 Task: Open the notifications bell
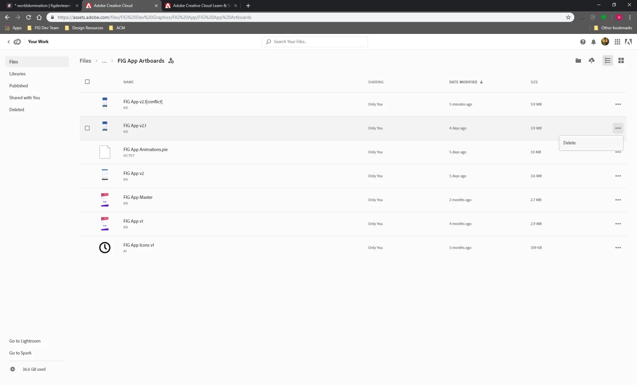[x=594, y=42]
